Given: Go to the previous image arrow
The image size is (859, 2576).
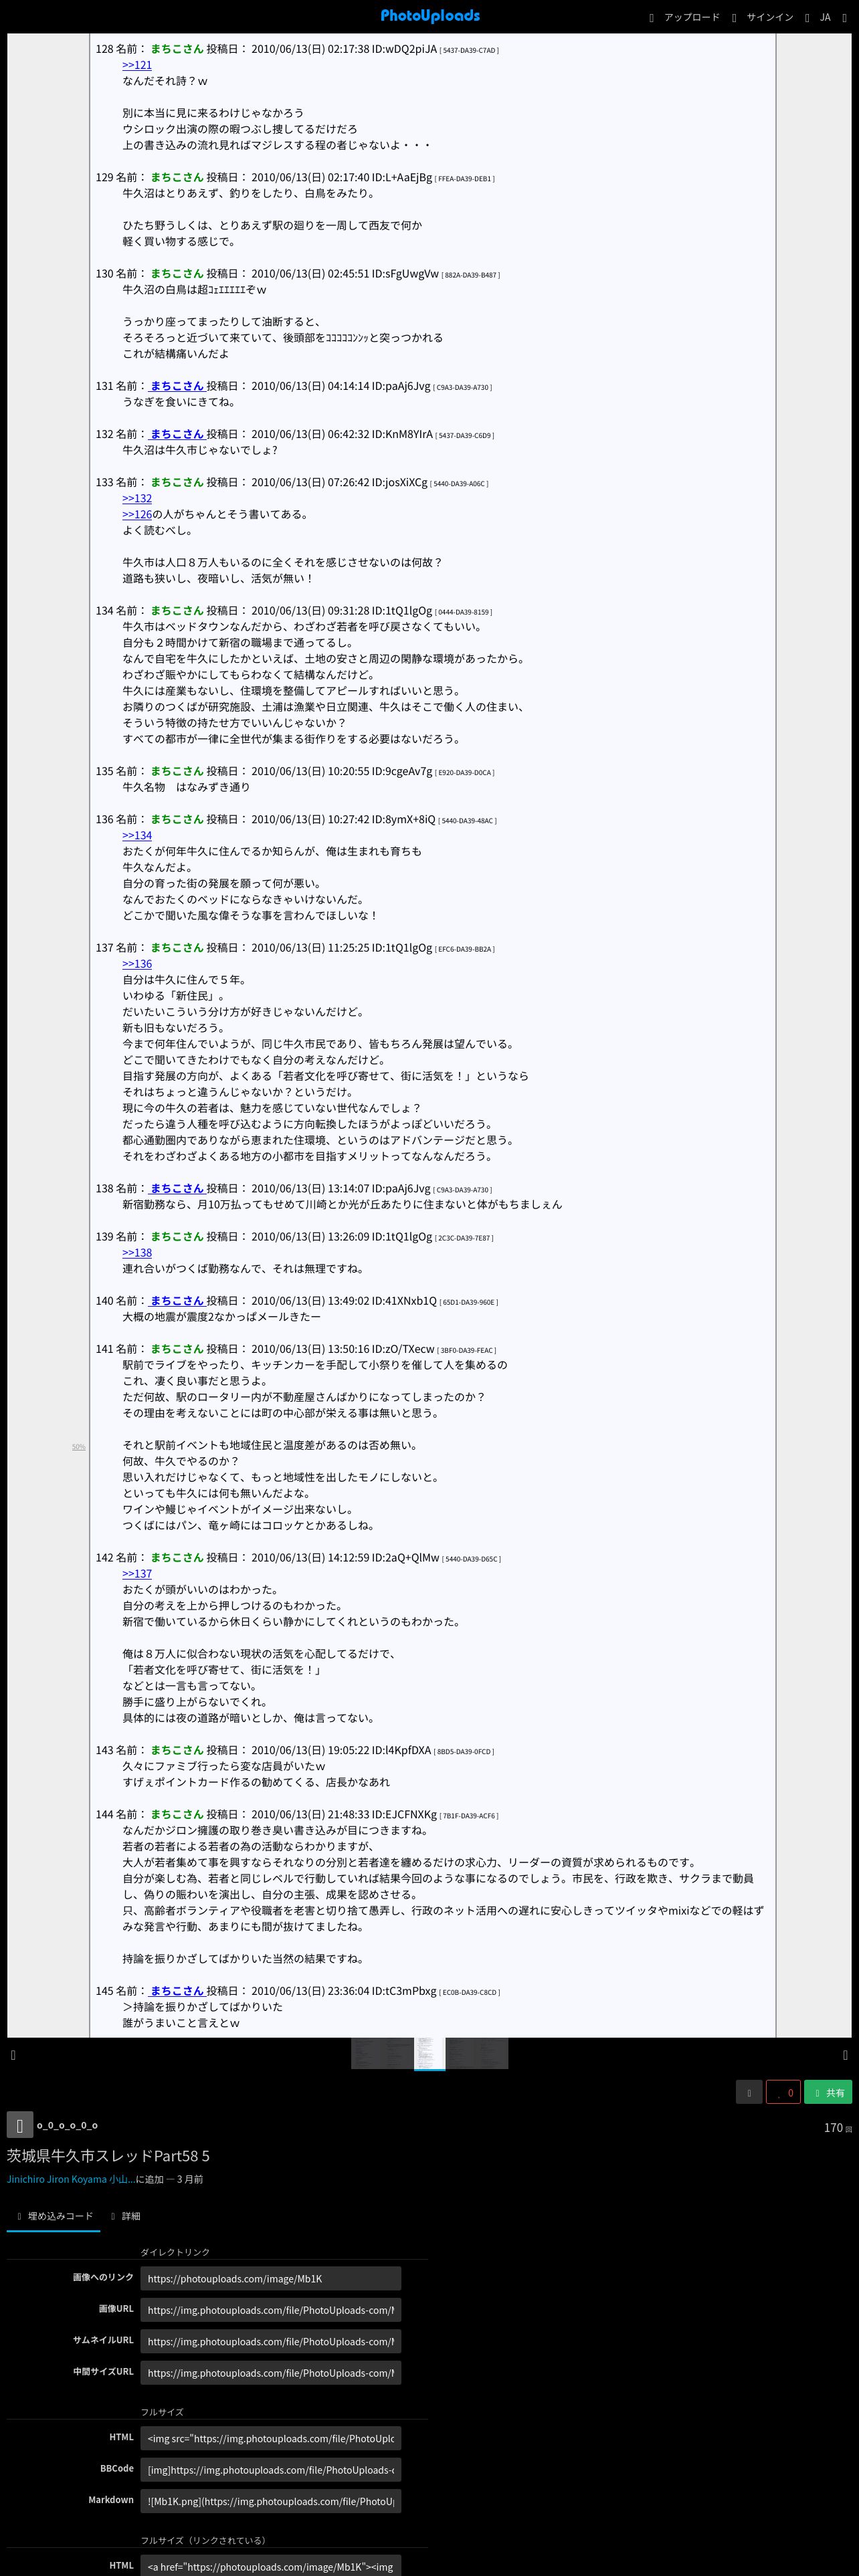Looking at the screenshot, I should click(13, 2054).
